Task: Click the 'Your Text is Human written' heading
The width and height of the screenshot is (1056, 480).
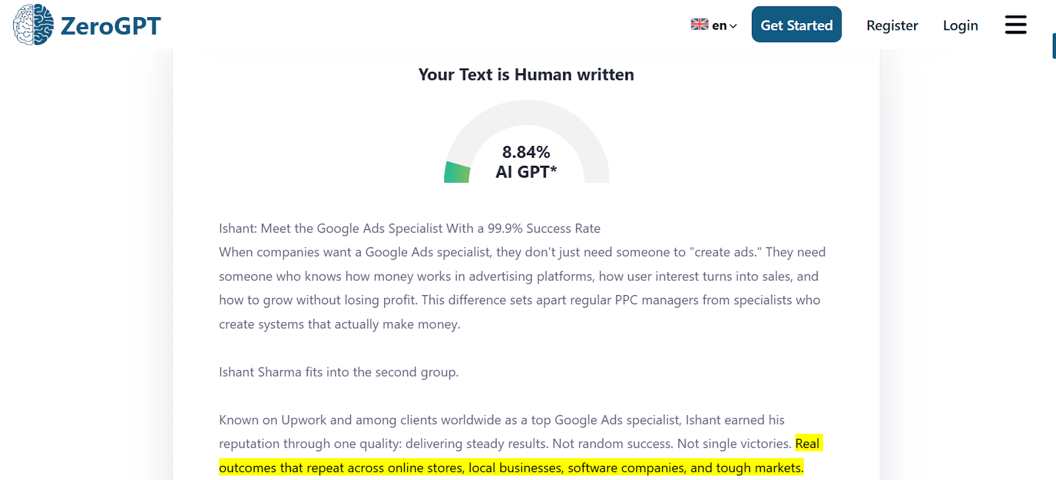Action: point(526,75)
